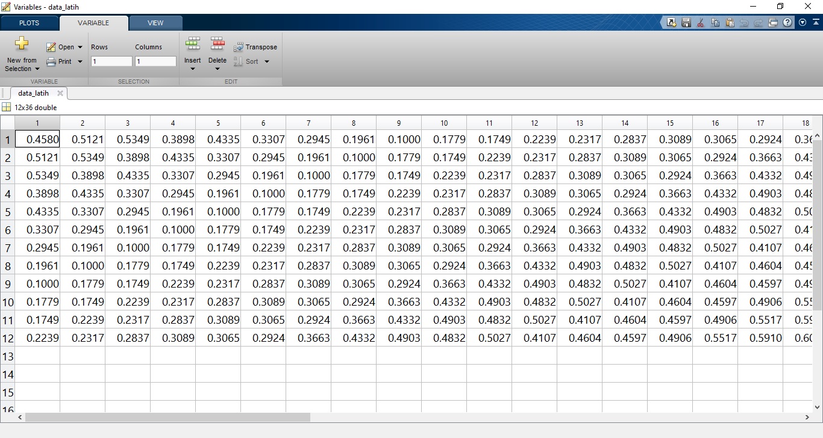
Task: Click the Save icon in quick access toolbar
Action: [686, 23]
